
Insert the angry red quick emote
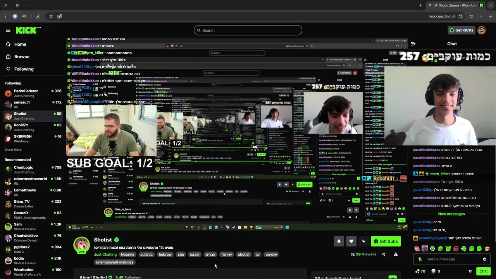point(456,249)
